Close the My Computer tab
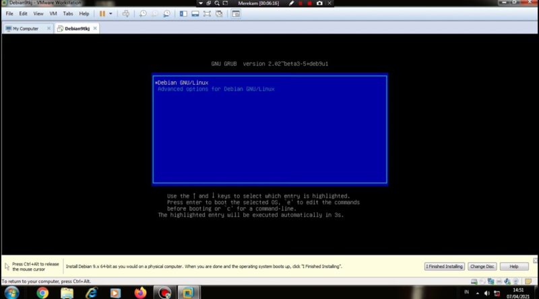Screen dimensions: 539x299 (x=49, y=28)
